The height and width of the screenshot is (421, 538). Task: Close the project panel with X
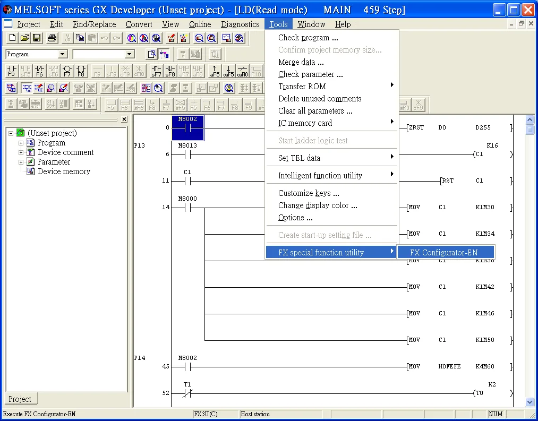124,119
